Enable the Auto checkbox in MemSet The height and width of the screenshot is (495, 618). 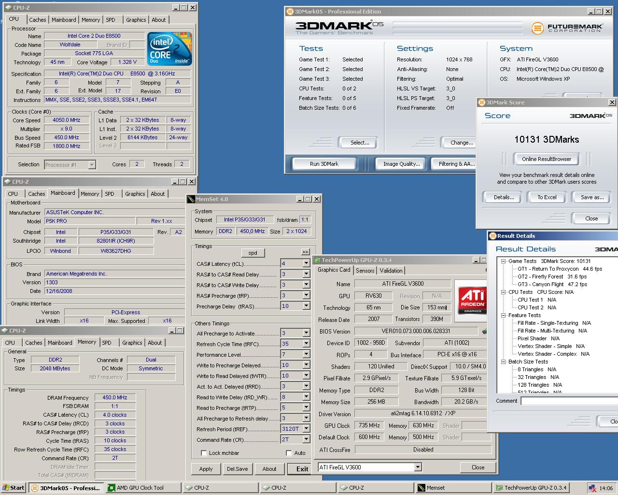click(289, 453)
